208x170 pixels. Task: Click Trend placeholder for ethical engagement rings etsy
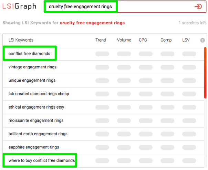[x=102, y=107]
